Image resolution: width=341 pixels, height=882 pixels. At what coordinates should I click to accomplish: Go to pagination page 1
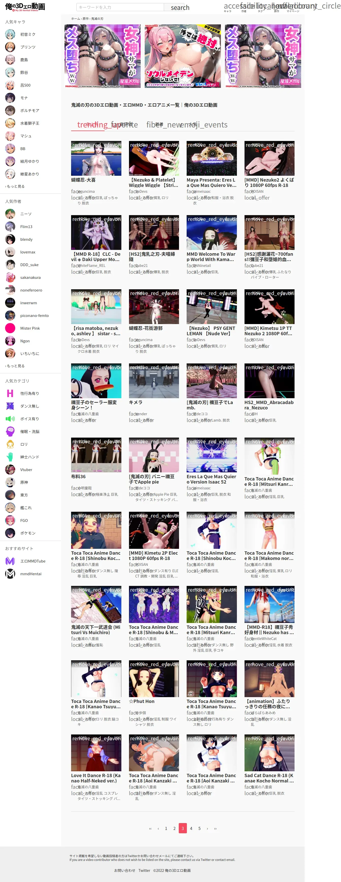(166, 828)
